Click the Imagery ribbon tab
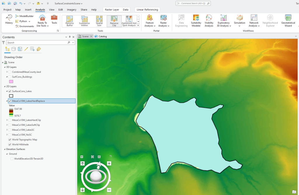This screenshot has width=299, height=195. click(x=72, y=9)
